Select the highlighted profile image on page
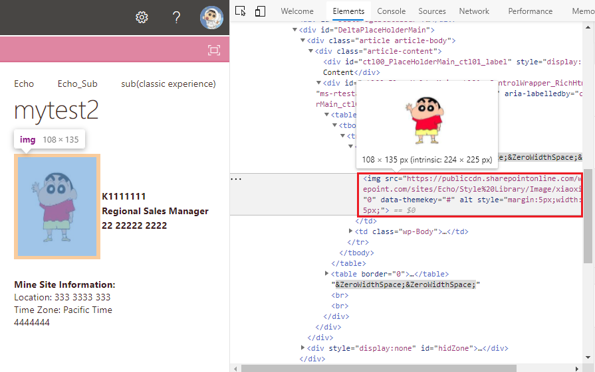595x372 pixels. pyautogui.click(x=57, y=207)
